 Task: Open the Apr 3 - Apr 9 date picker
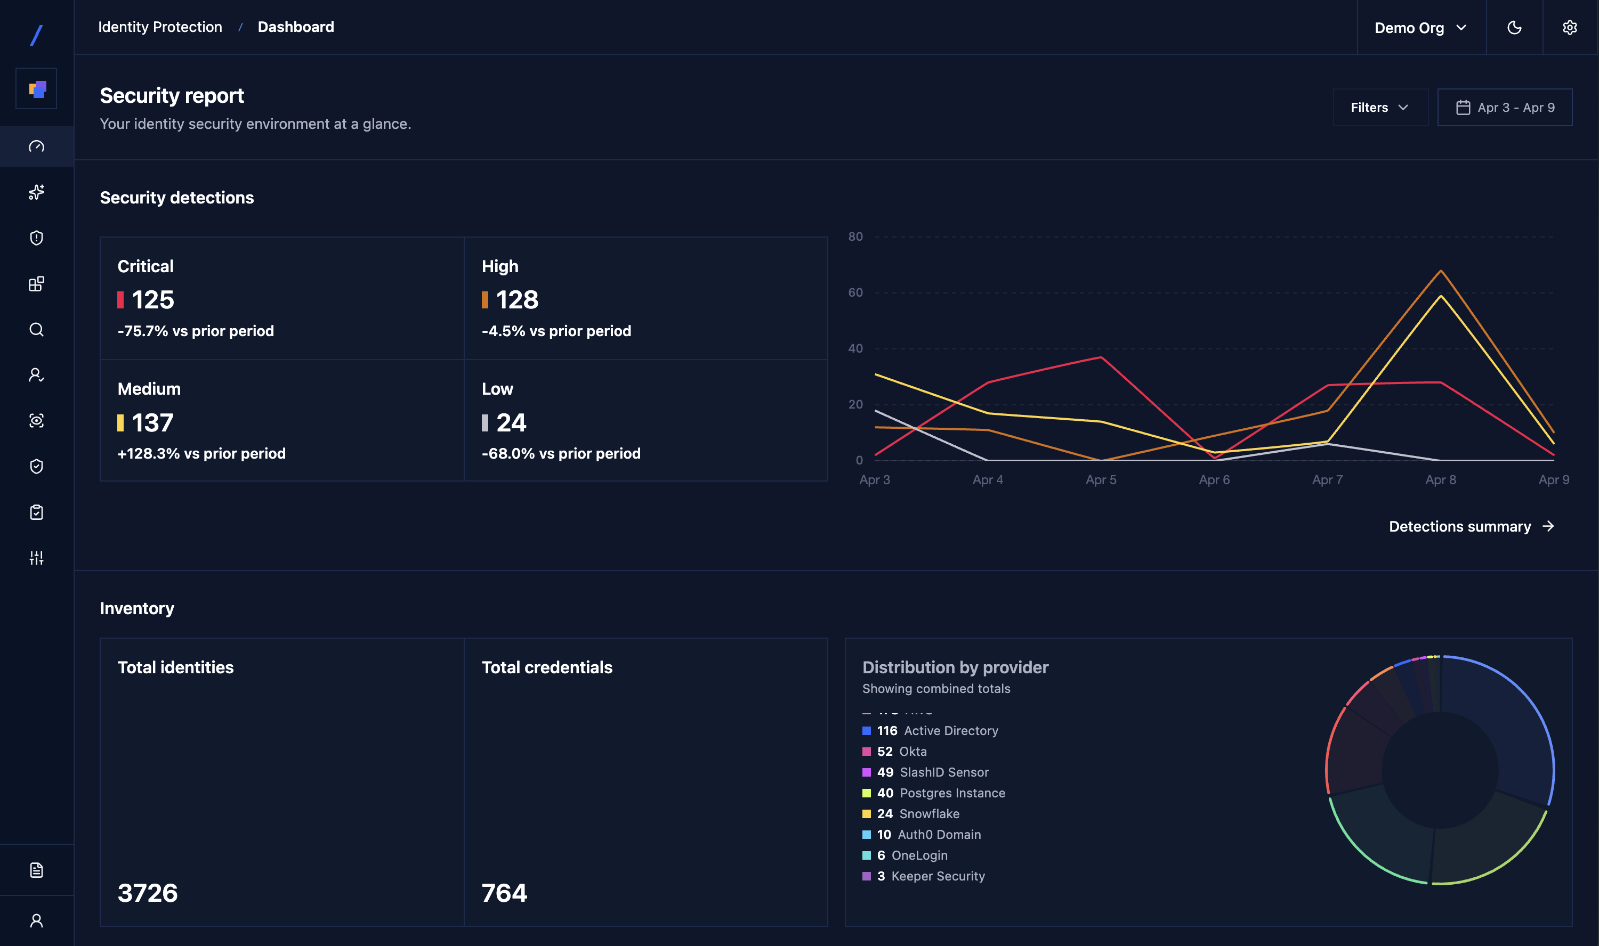[x=1505, y=107]
